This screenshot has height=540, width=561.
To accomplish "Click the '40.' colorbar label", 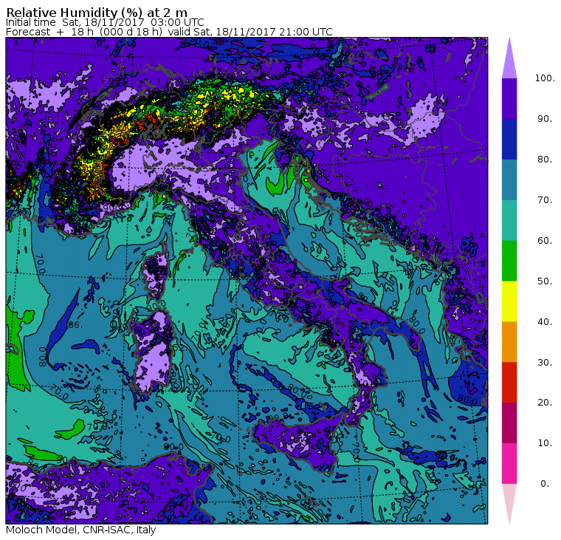I will click(545, 322).
